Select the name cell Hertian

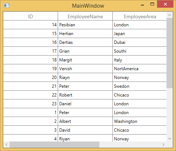pos(85,34)
